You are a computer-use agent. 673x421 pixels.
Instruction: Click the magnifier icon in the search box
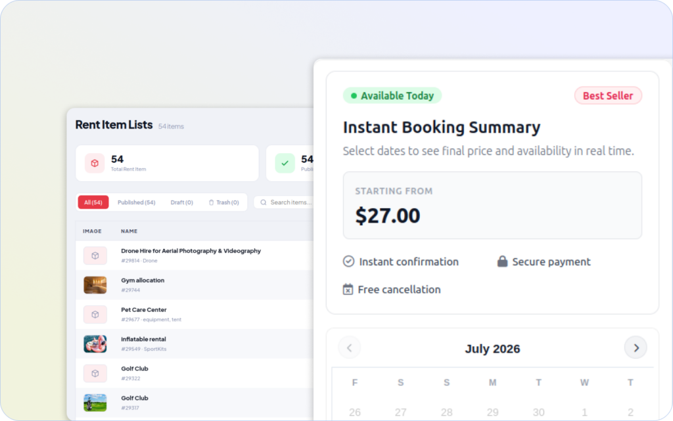tap(263, 202)
